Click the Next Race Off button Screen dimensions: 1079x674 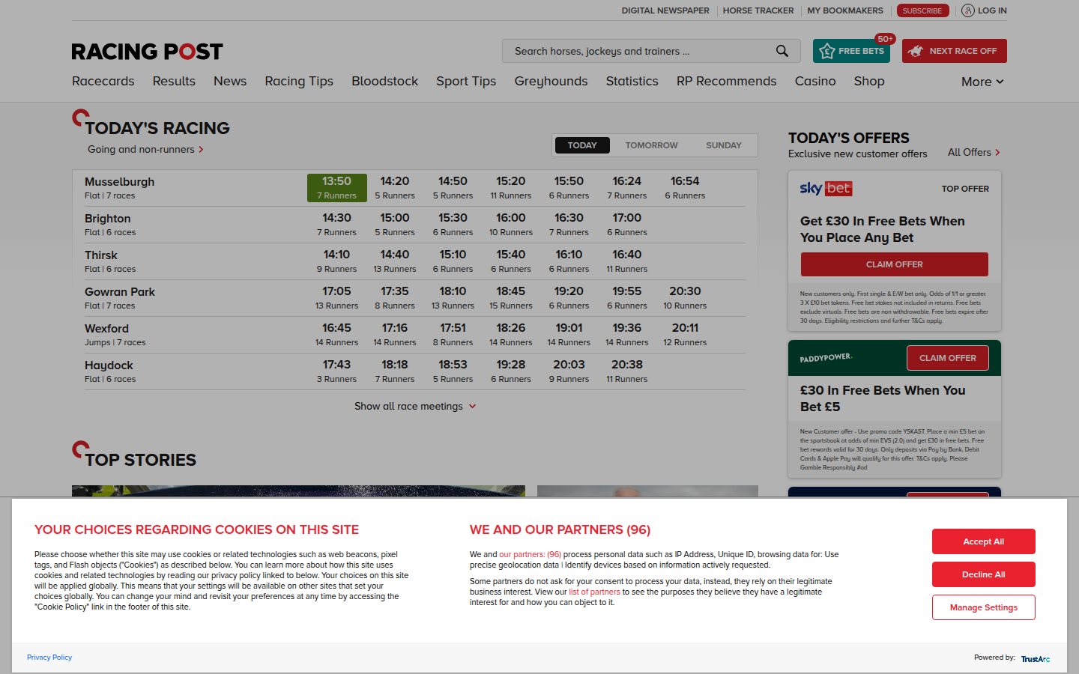point(955,51)
